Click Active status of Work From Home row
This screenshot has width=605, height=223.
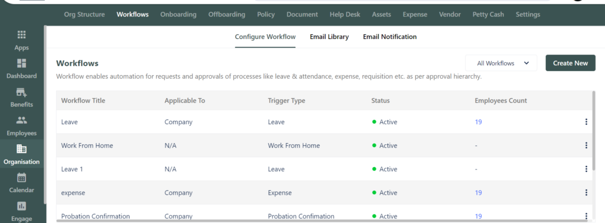coord(385,145)
